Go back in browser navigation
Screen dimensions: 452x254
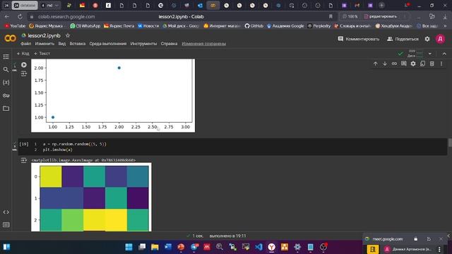click(6, 17)
